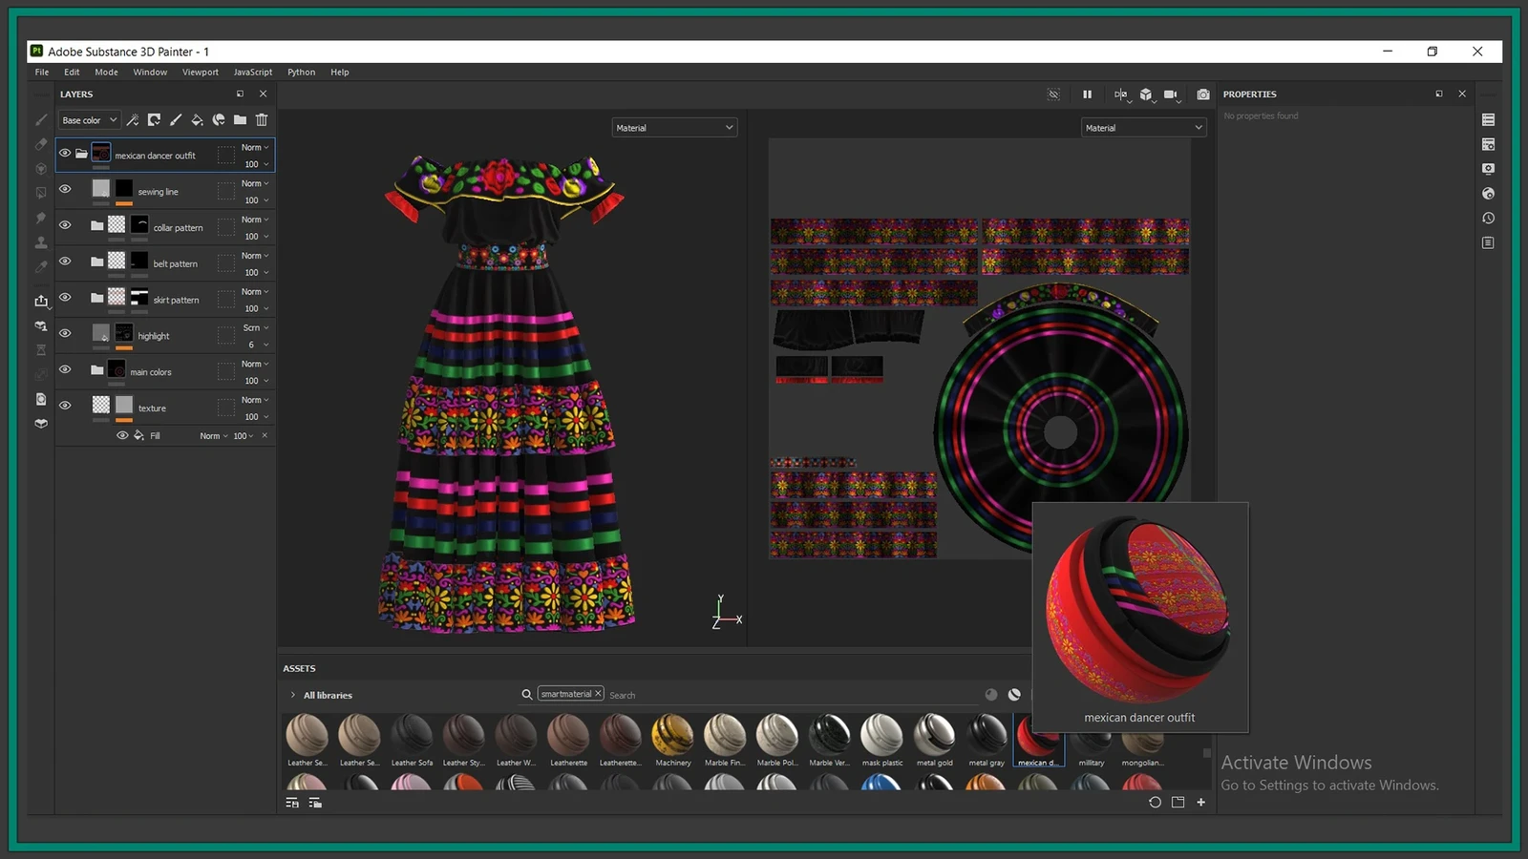
Task: Open the JavaScript menu
Action: (x=253, y=73)
